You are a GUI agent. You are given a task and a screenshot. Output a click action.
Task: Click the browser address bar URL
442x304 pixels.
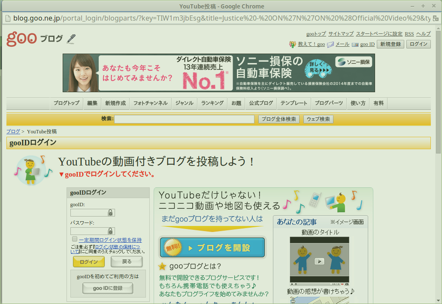point(221,18)
